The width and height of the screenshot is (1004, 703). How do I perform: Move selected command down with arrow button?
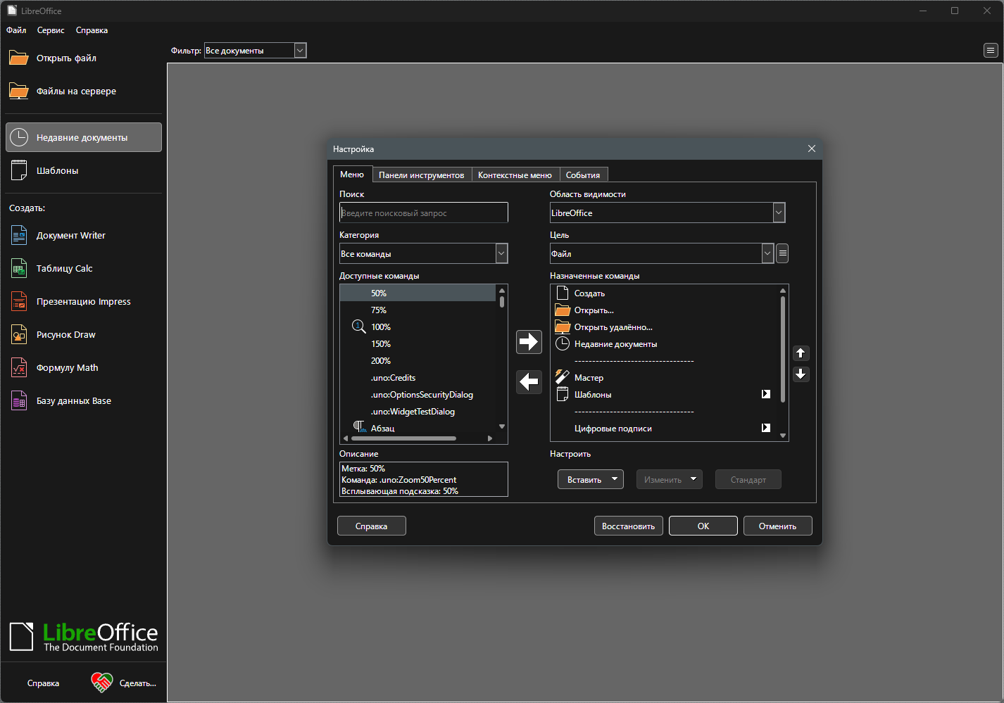(x=801, y=374)
